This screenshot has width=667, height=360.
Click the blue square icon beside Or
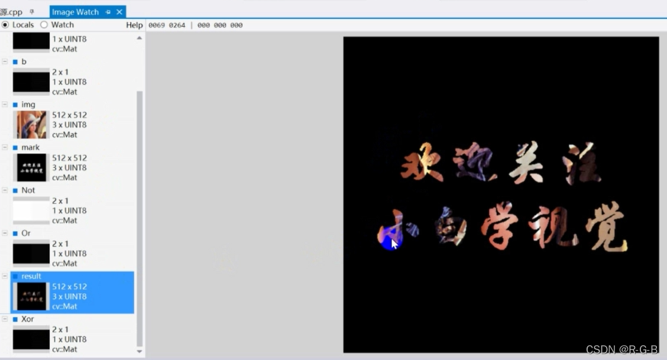coord(15,233)
